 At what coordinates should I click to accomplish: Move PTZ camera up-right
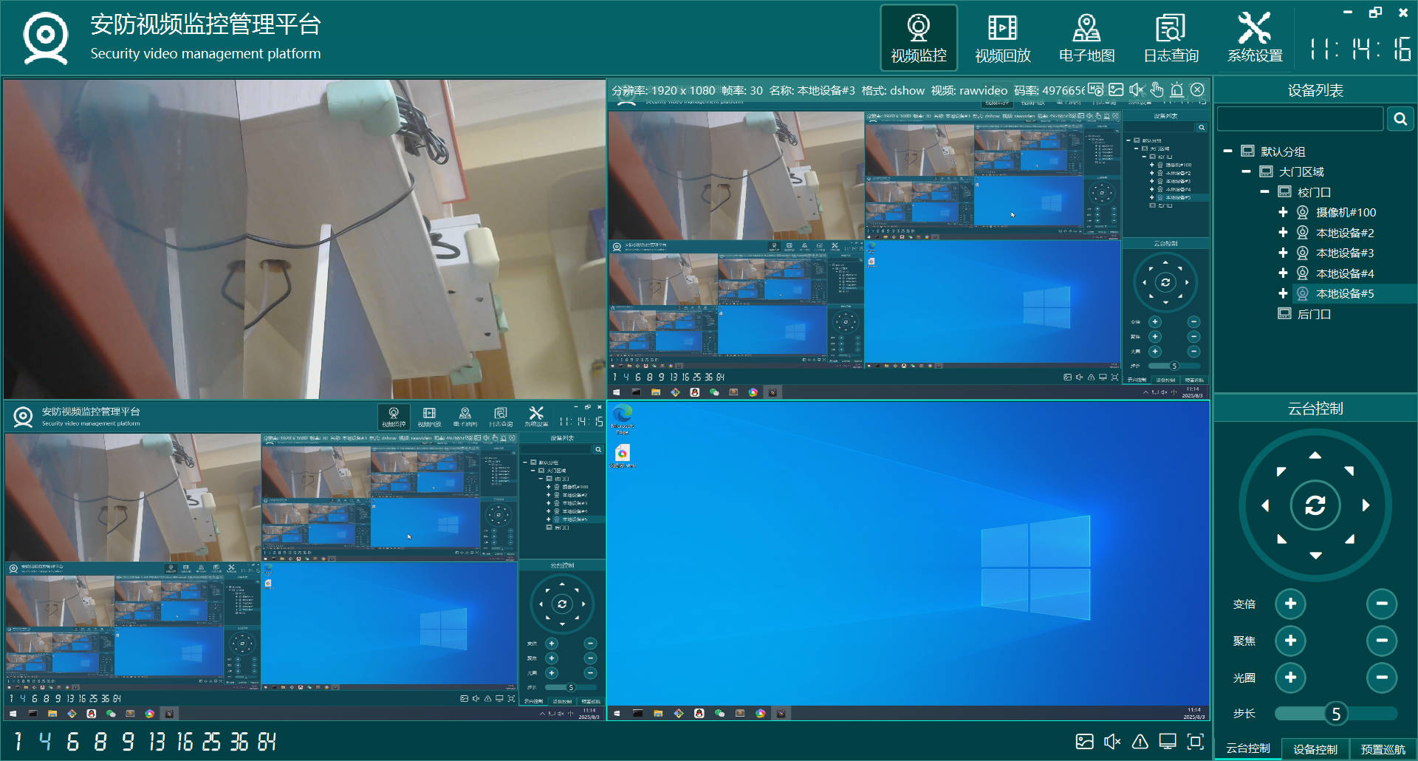tap(1349, 471)
